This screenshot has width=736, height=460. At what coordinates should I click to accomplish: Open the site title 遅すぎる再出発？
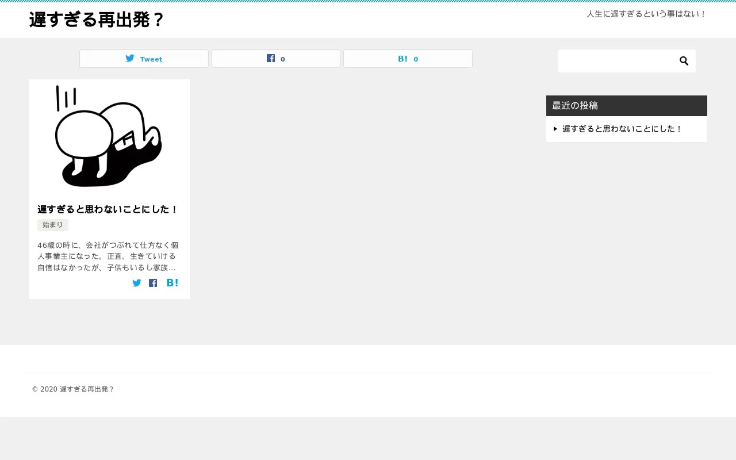coord(97,20)
